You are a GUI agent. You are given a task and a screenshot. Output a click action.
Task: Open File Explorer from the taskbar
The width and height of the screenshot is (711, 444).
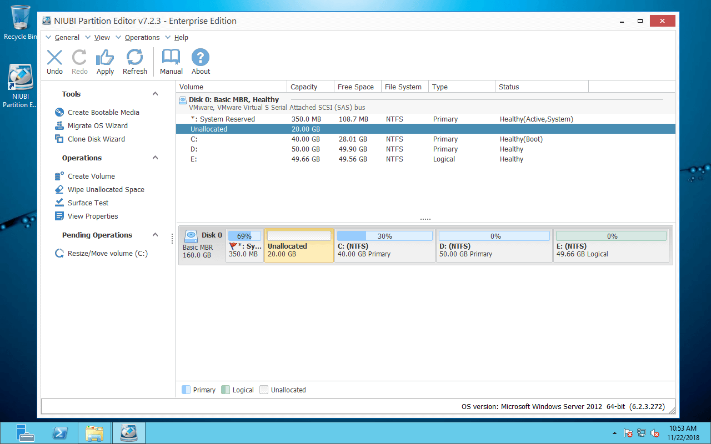(x=94, y=432)
